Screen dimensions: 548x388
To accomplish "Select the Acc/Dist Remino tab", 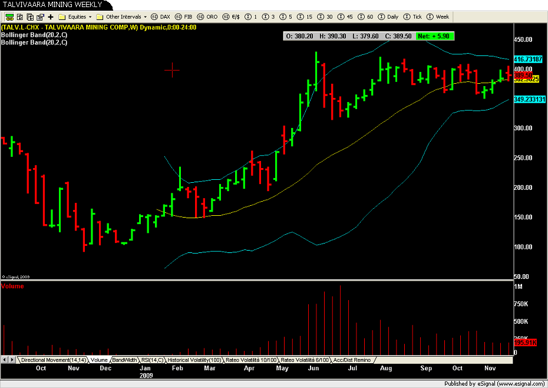I will click(x=352, y=360).
